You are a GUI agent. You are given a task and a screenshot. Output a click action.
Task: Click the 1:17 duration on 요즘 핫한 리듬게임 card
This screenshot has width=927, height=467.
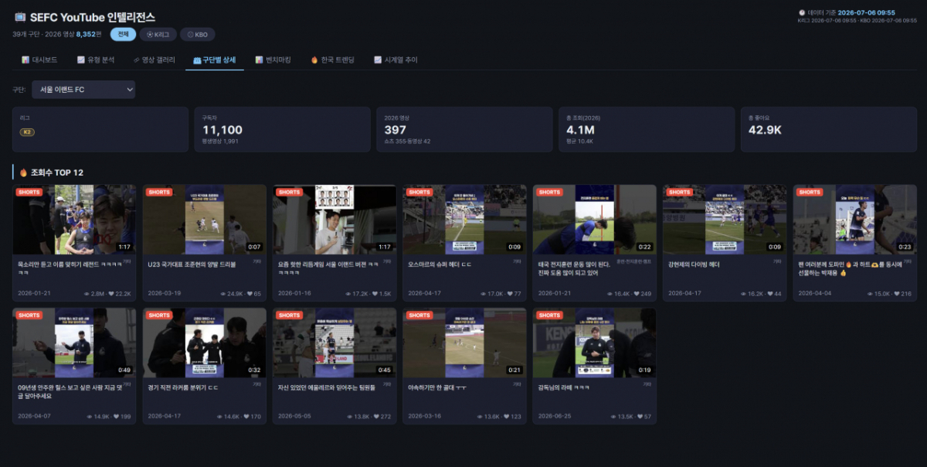[384, 247]
